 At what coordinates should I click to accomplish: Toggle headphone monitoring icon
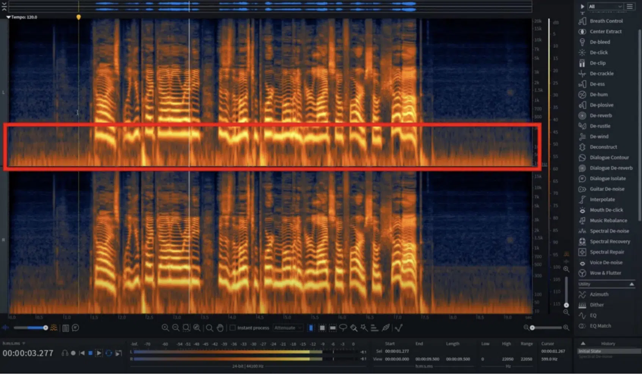tap(65, 353)
